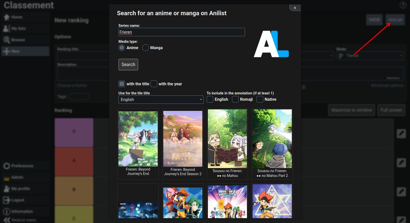Open New in the sidebar
410x223 pixels.
(x=25, y=51)
